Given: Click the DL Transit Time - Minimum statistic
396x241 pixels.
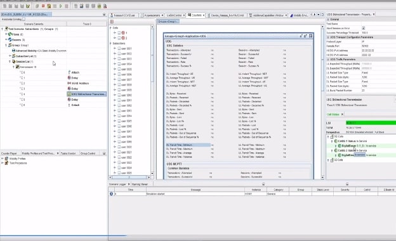Looking at the screenshot, I should click(x=188, y=145).
